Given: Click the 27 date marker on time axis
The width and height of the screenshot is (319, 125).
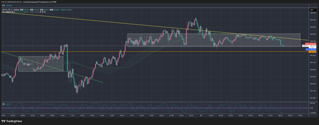Looking at the screenshot, I should click(201, 115).
